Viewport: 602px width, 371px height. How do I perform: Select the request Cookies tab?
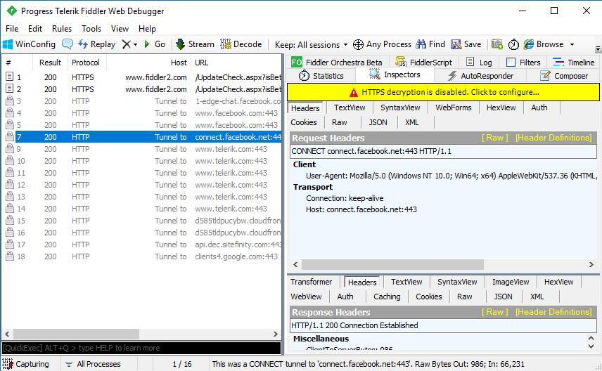click(304, 122)
